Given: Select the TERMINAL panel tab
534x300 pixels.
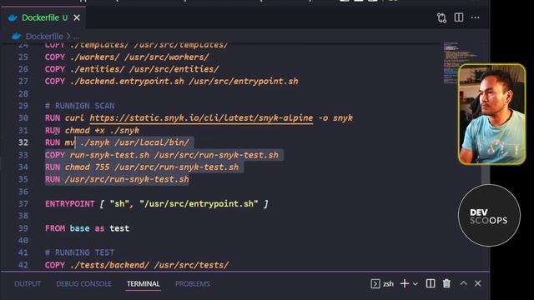Looking at the screenshot, I should (144, 283).
